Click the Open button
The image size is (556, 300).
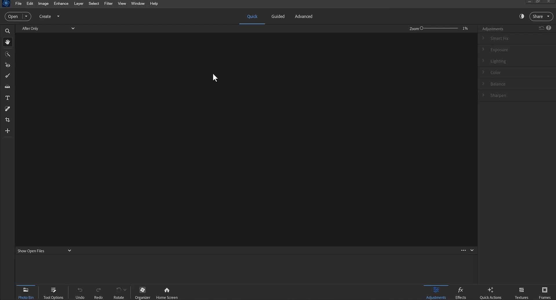pos(13,16)
